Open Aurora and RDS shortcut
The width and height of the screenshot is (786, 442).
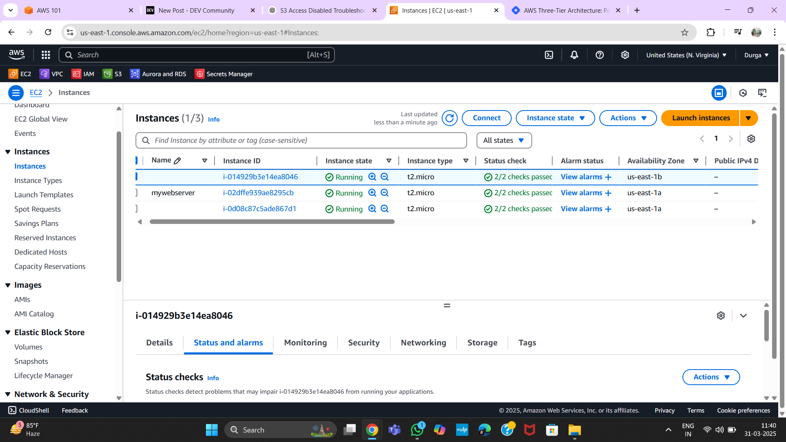pos(158,74)
